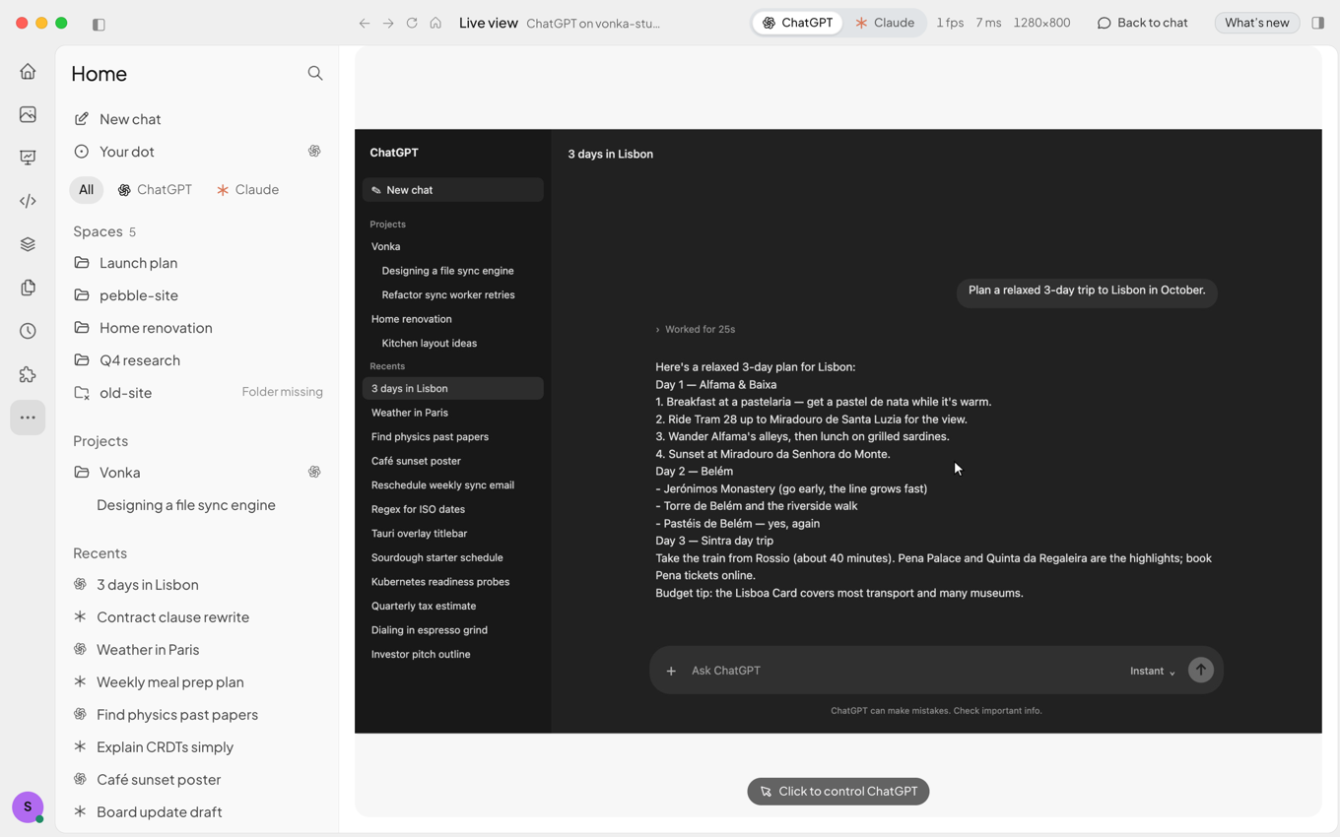Filter chats by Claude
The height and width of the screenshot is (837, 1340).
247,189
